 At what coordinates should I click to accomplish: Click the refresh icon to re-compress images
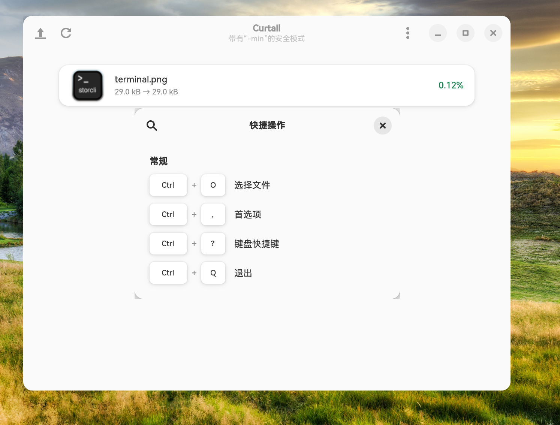[66, 33]
